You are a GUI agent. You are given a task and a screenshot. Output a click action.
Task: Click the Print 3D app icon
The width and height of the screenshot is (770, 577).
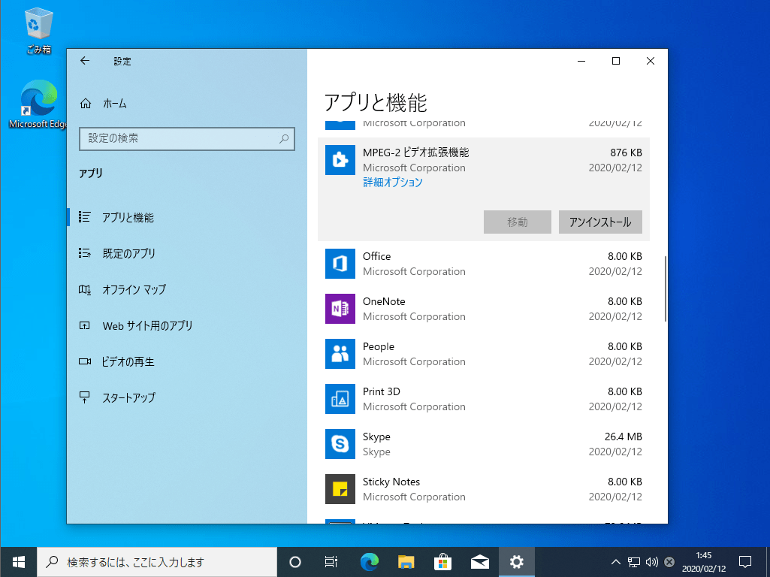coord(340,399)
